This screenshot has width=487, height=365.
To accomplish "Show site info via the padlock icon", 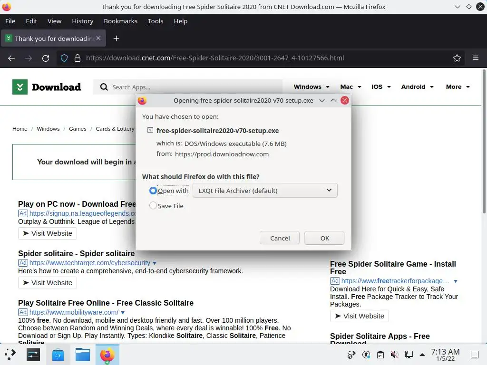I will (78, 58).
